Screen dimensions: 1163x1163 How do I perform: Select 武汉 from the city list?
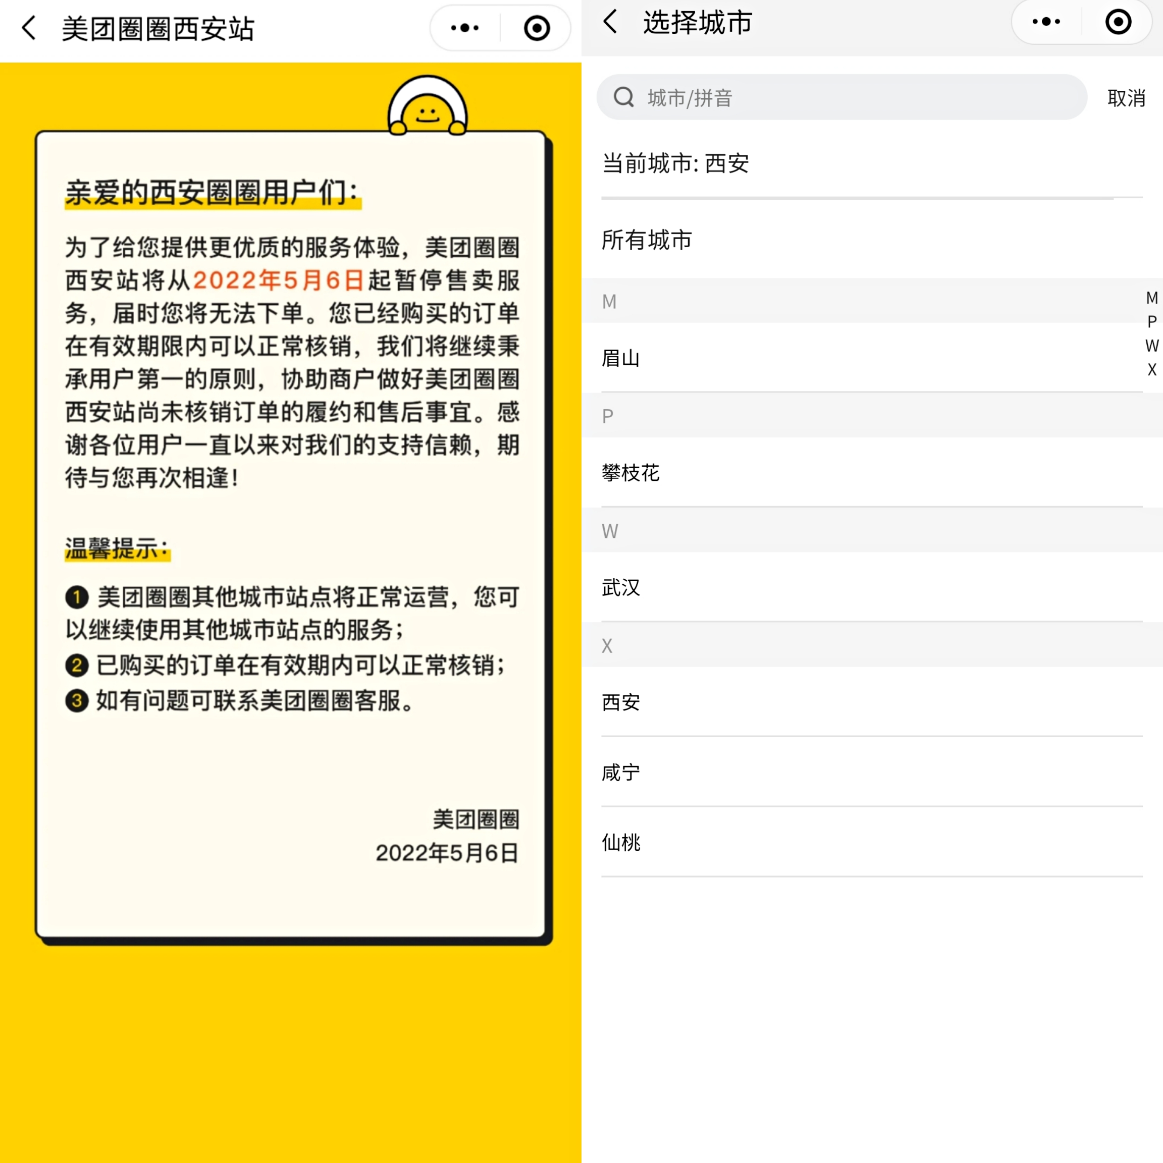click(621, 587)
